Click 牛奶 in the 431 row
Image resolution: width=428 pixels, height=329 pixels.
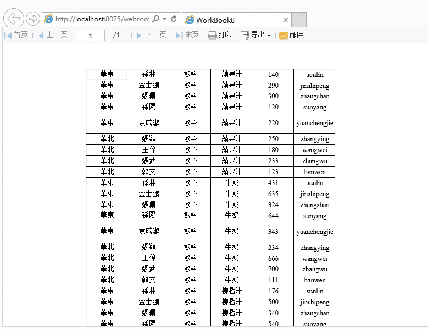231,182
